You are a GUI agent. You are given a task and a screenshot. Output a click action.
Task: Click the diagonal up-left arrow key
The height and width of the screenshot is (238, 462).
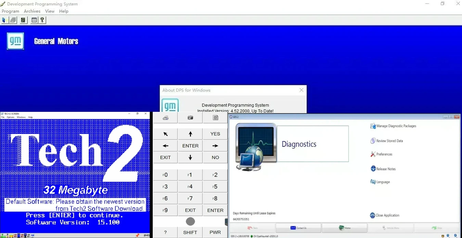165,134
